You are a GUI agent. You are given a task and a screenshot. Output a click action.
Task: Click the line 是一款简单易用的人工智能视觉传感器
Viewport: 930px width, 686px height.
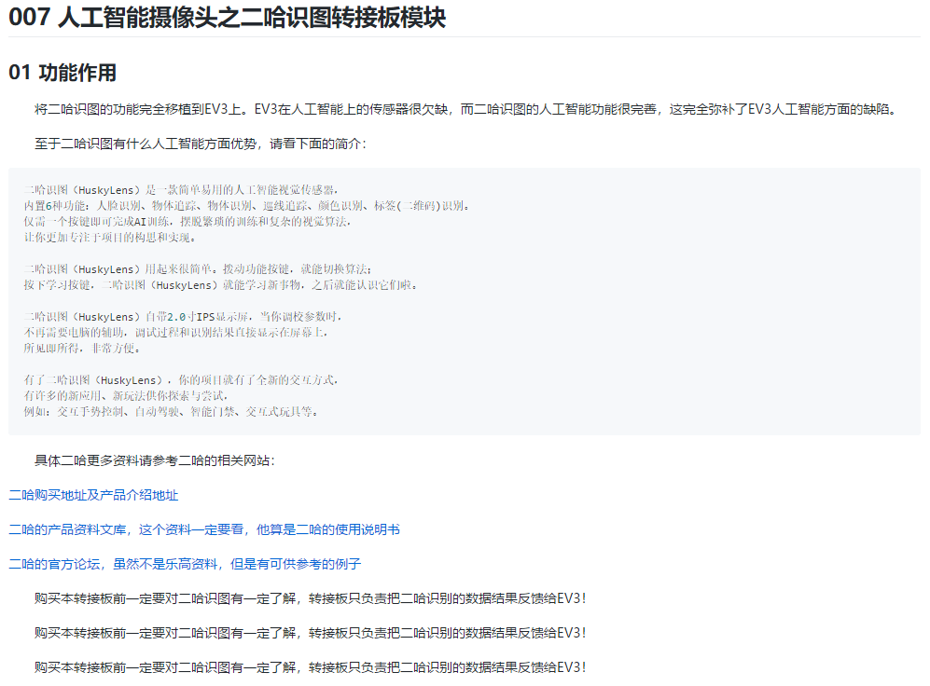coord(182,190)
